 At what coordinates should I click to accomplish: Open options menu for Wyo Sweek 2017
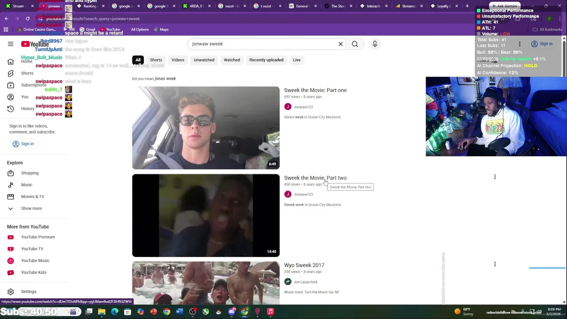tap(495, 265)
